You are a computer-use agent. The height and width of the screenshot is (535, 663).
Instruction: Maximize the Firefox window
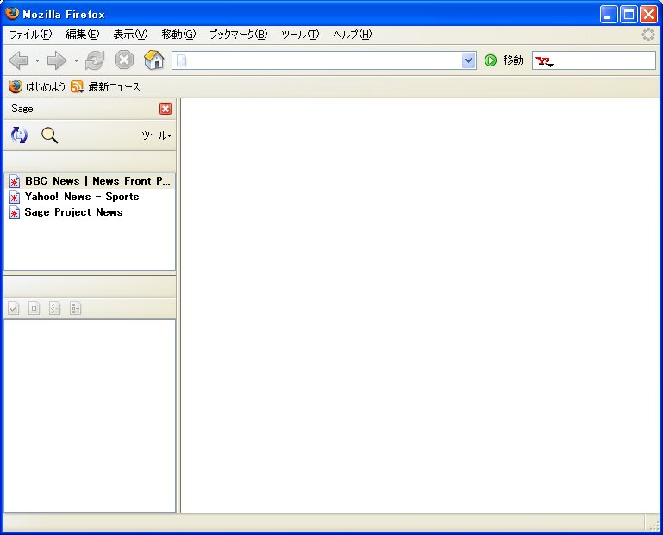[629, 15]
